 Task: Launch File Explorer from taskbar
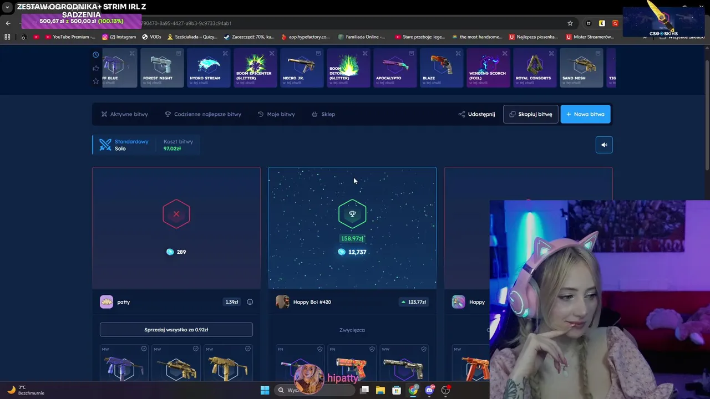pos(381,390)
